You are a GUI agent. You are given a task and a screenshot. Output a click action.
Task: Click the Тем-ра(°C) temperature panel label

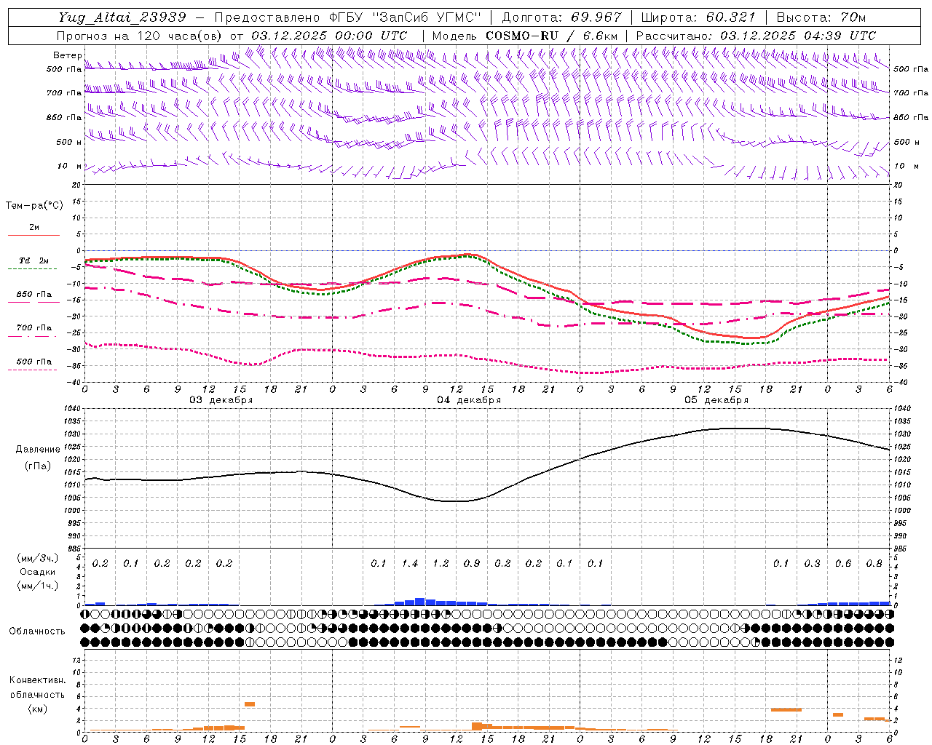(34, 206)
